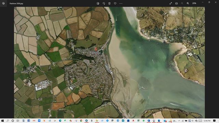
Task: Open the clock showing 12:46 PM
Action: click(207, 121)
